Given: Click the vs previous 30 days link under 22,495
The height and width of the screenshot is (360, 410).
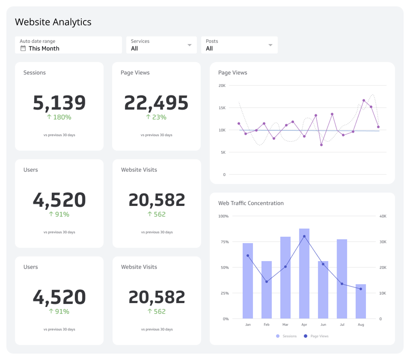Looking at the screenshot, I should pyautogui.click(x=156, y=135).
